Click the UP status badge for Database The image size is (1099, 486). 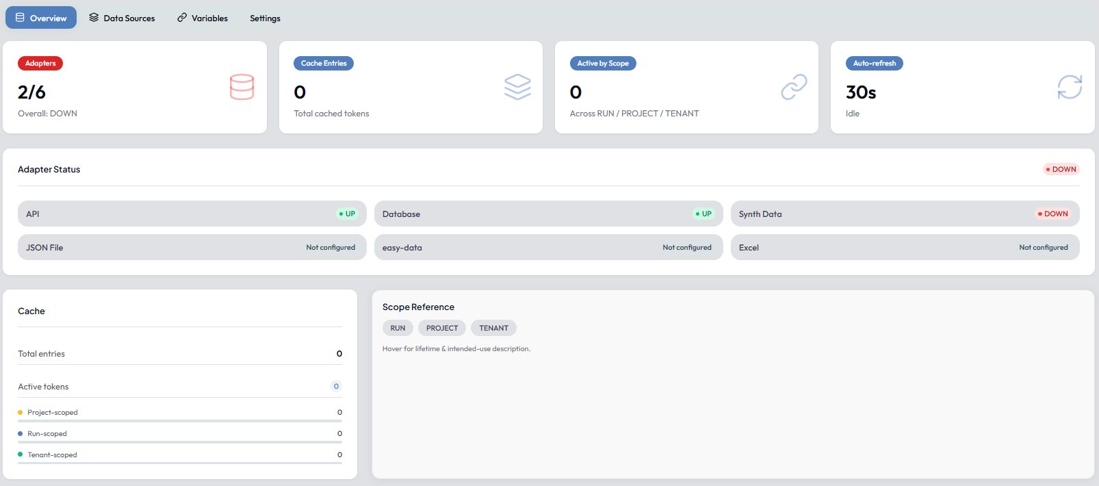[703, 214]
